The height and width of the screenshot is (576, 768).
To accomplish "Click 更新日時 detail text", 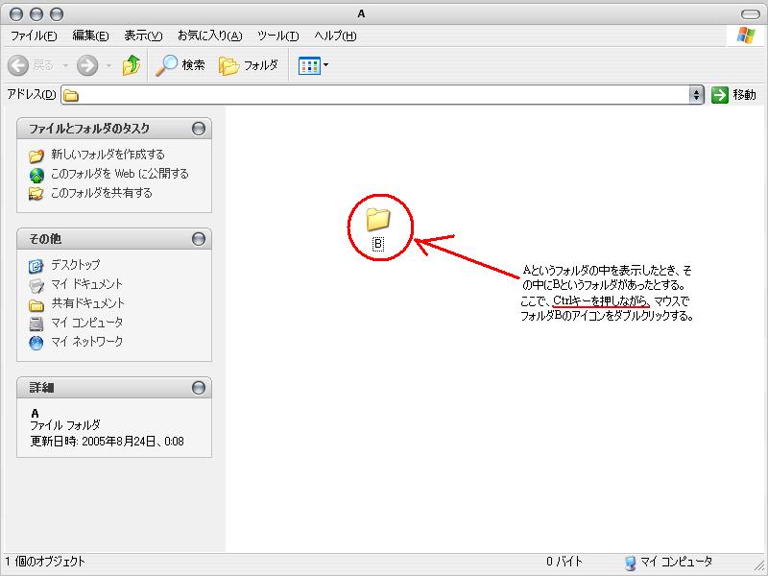I will pos(108,442).
